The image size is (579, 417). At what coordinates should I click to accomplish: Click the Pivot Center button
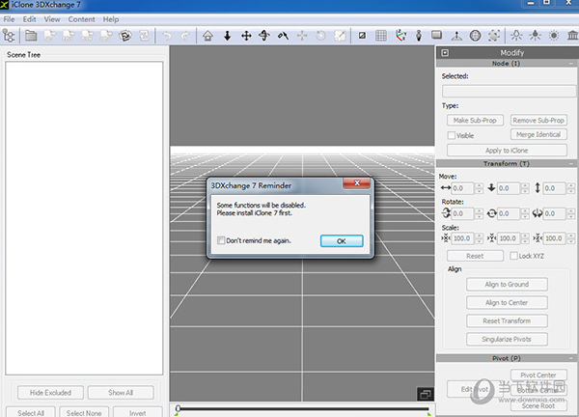538,375
